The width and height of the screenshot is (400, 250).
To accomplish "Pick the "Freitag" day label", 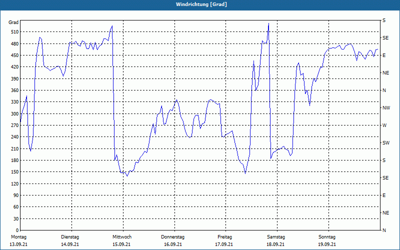I will [x=224, y=237].
